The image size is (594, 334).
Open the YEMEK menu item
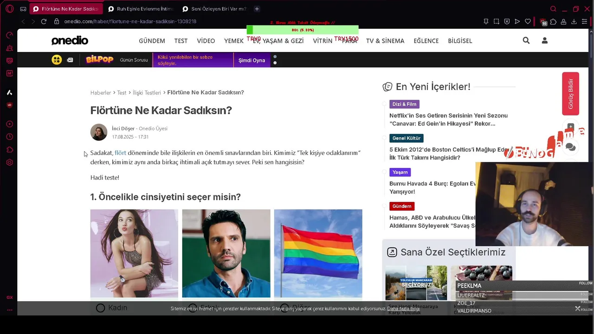(234, 41)
